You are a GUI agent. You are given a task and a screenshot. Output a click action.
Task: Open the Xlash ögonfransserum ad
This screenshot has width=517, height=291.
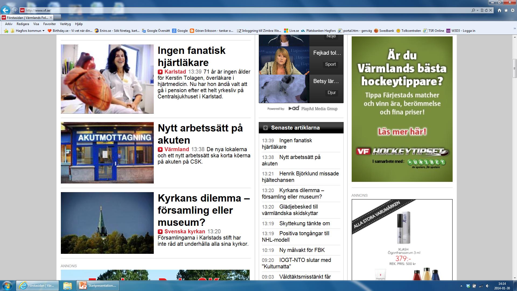pyautogui.click(x=402, y=240)
